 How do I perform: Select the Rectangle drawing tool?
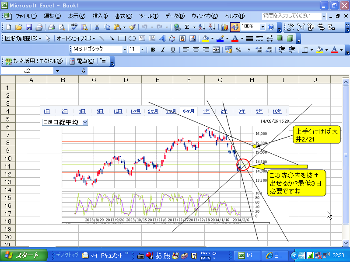point(122,38)
